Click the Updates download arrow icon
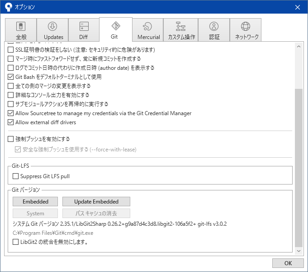 point(52,26)
